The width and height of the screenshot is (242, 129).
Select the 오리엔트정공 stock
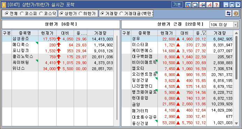[x=144, y=75]
